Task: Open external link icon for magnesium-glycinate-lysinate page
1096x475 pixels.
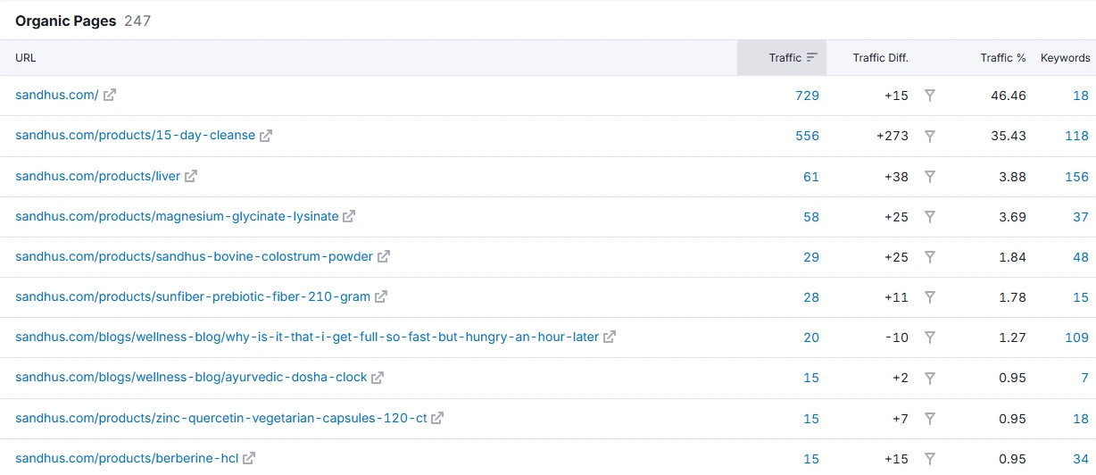Action: [349, 216]
